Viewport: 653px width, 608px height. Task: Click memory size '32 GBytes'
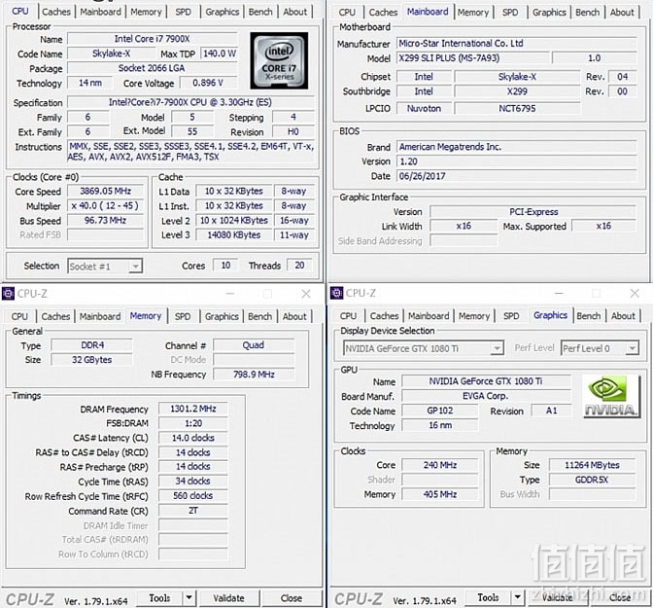[x=92, y=360]
